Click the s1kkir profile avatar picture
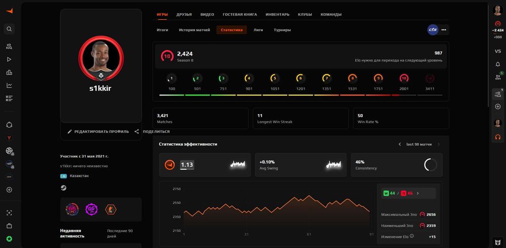Viewport: 506px width, 248px height. point(101,58)
